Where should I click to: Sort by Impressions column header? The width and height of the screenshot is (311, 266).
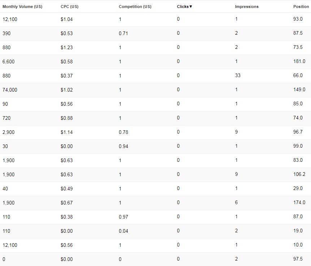tap(247, 7)
